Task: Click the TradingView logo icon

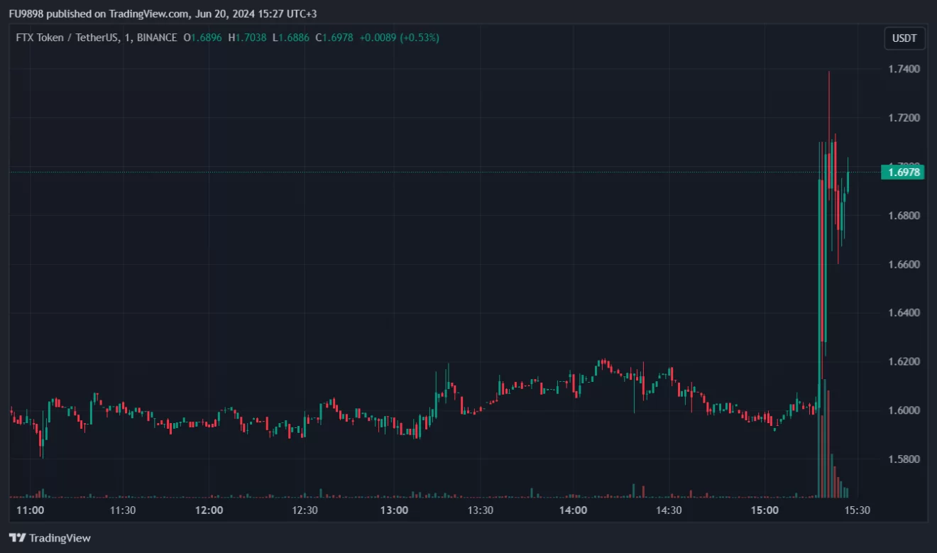Action: [17, 538]
